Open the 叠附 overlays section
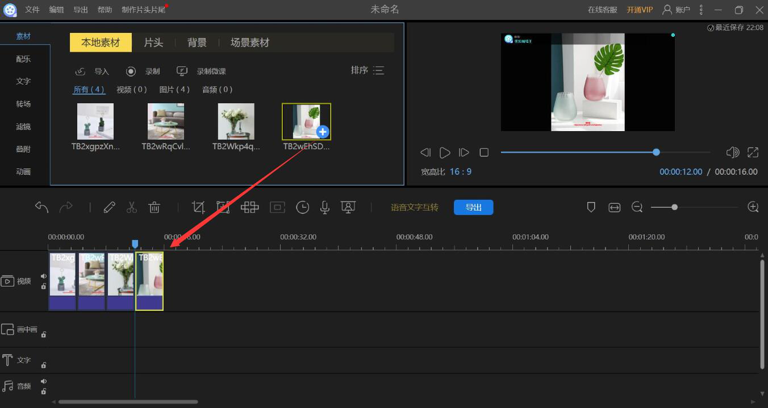The width and height of the screenshot is (768, 408). coord(23,149)
